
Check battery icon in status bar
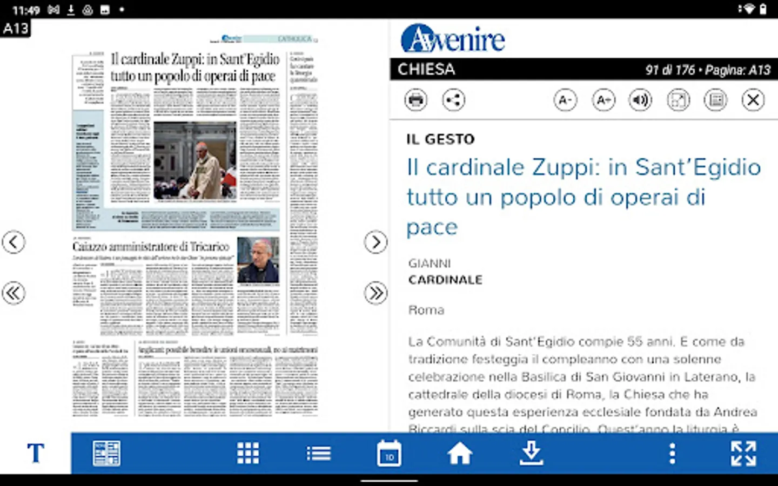click(x=763, y=9)
